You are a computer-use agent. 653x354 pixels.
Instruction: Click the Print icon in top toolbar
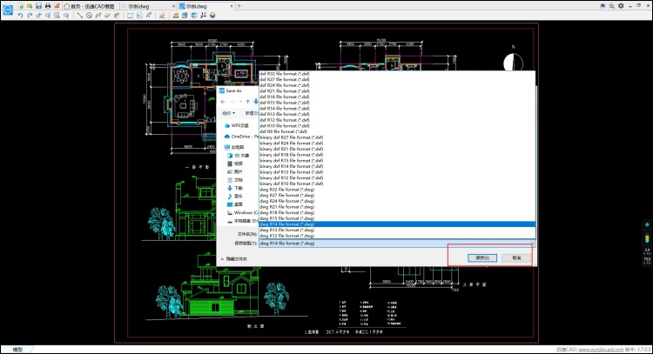pos(48,6)
